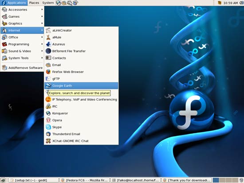Select the active blue workspace in switcher
The width and height of the screenshot is (244, 183).
pos(216,180)
